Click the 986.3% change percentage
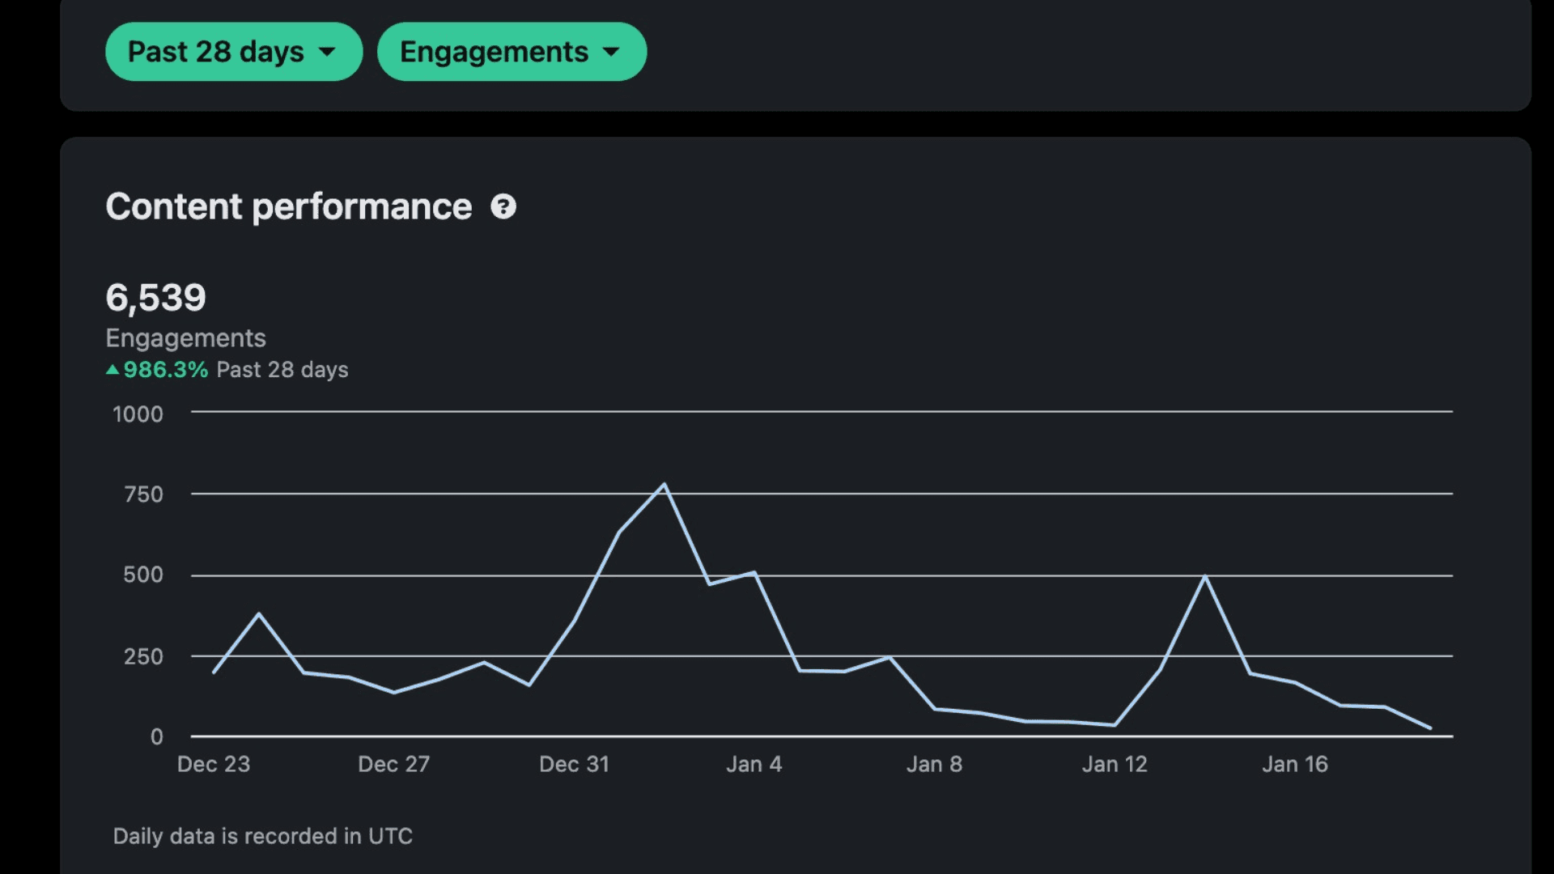The width and height of the screenshot is (1554, 874). coord(166,370)
